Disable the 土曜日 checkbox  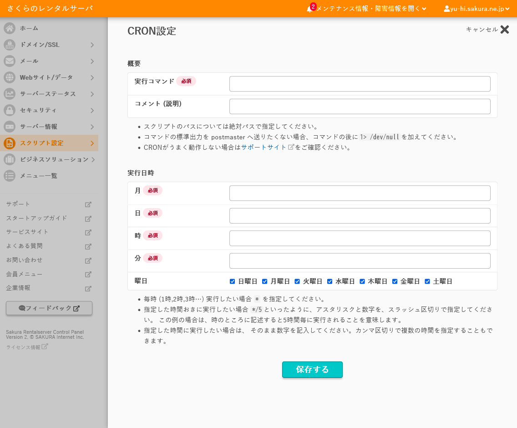(427, 281)
